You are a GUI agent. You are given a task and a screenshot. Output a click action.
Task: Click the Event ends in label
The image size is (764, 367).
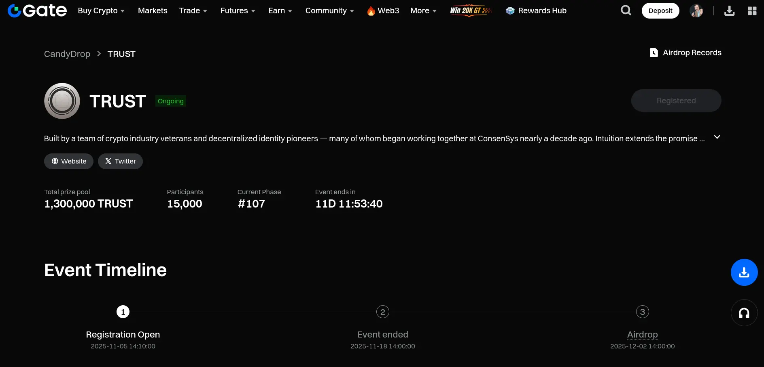point(335,192)
